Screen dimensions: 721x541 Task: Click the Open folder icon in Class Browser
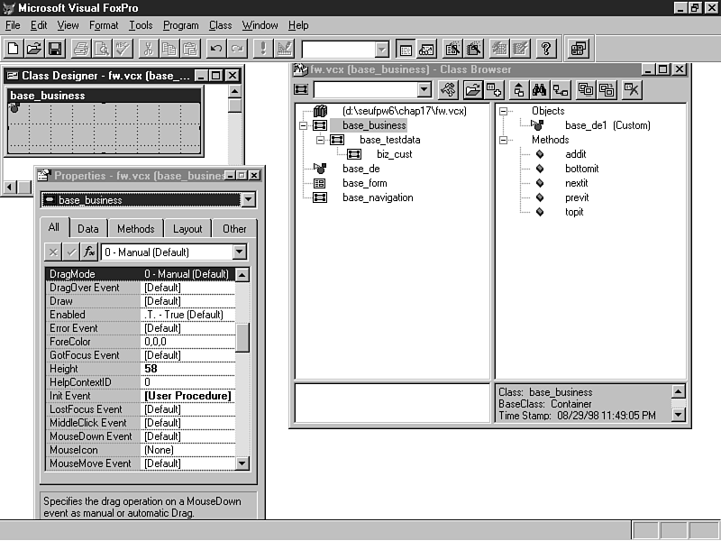(x=472, y=89)
